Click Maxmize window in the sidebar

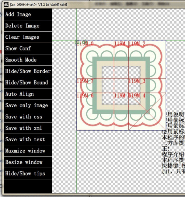point(28,151)
